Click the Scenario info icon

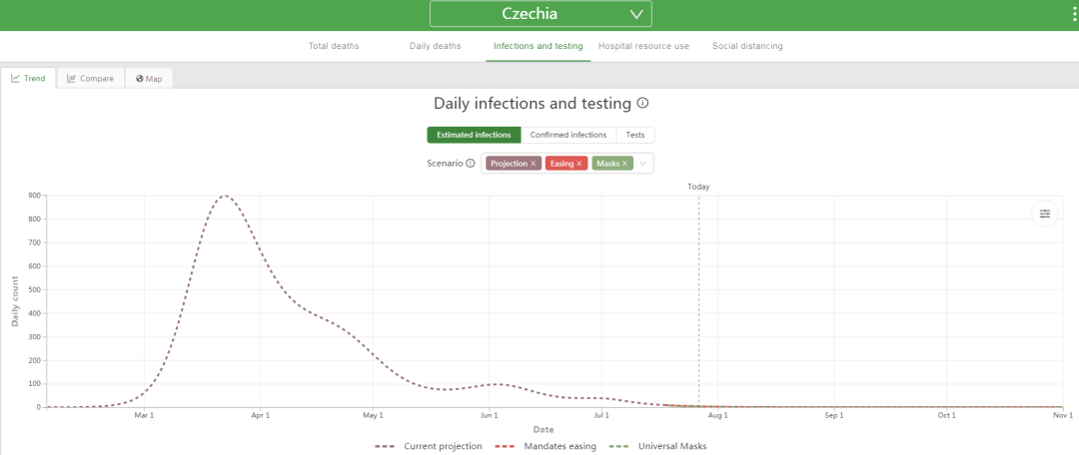click(x=470, y=164)
